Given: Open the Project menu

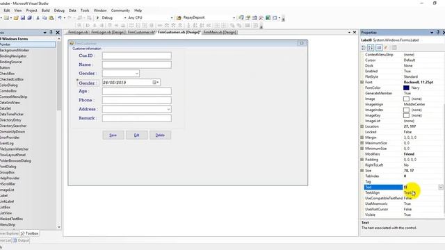Looking at the screenshot, I should [x=31, y=10].
